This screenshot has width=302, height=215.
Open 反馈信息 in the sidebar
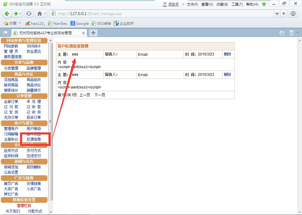click(x=34, y=139)
